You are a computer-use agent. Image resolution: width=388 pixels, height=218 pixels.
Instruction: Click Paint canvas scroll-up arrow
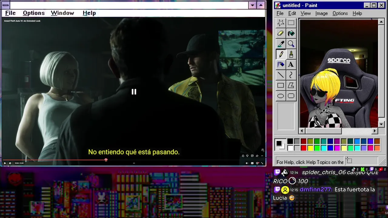coord(382,22)
